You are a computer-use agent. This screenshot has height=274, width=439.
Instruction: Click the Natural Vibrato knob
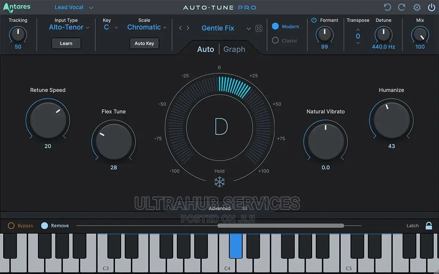(326, 141)
